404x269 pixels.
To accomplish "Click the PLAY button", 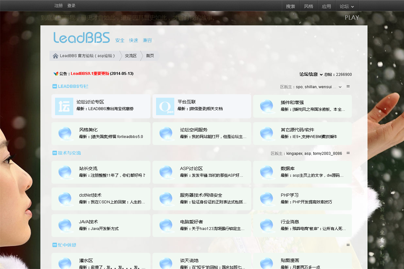I will pos(352,18).
